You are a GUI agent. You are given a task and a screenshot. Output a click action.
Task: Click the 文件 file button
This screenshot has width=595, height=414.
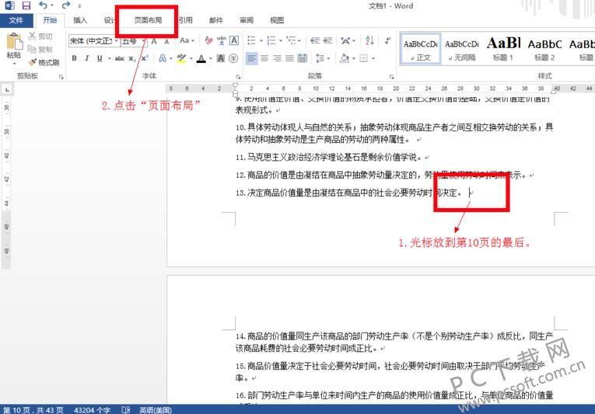[16, 20]
